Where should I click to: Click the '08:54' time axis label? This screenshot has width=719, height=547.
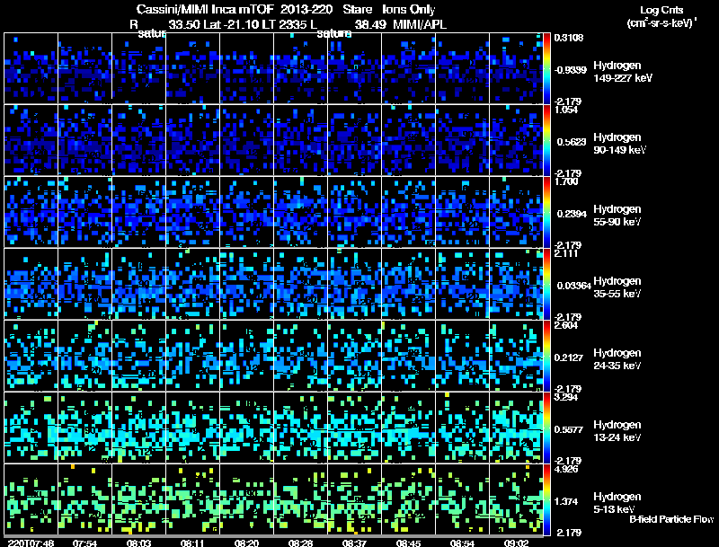point(462,543)
